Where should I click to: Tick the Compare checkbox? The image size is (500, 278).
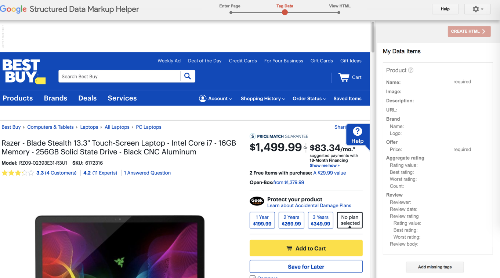(x=253, y=277)
